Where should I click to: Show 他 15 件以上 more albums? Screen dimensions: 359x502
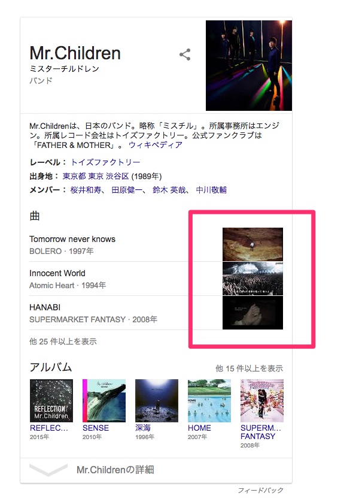[x=249, y=368]
